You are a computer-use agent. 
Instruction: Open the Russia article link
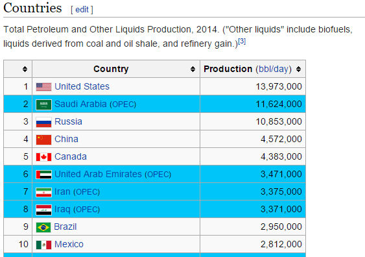68,121
